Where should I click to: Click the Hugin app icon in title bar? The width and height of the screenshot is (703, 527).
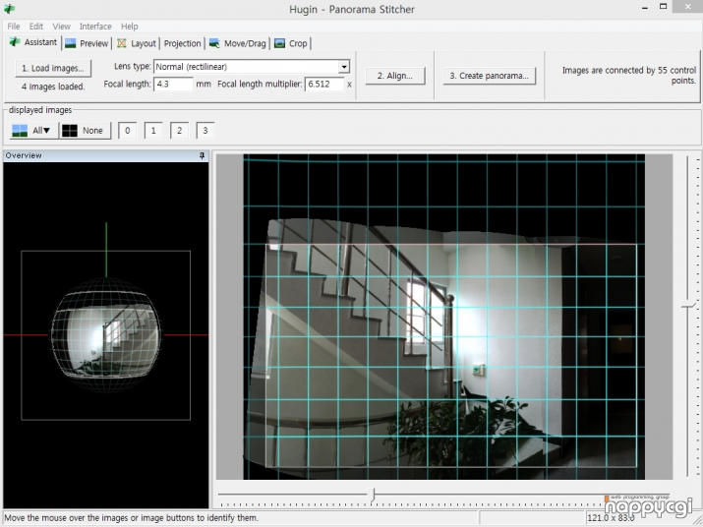click(x=9, y=8)
